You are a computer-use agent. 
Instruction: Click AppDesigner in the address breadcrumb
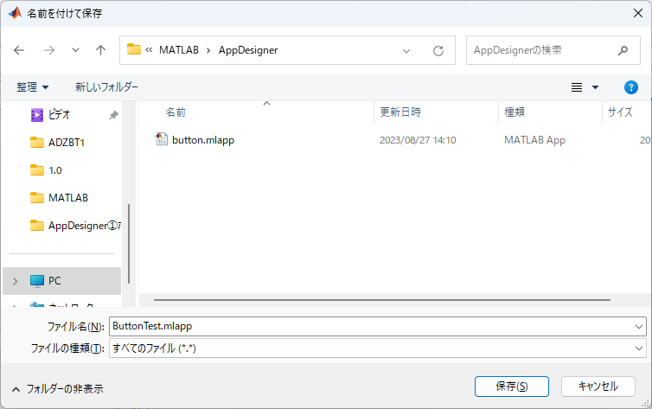[x=248, y=50]
